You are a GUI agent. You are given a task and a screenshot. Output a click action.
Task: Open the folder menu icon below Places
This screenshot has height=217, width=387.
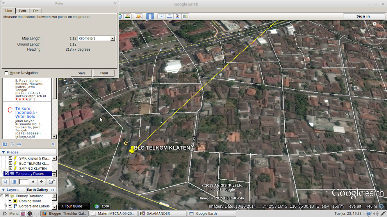click(x=51, y=182)
